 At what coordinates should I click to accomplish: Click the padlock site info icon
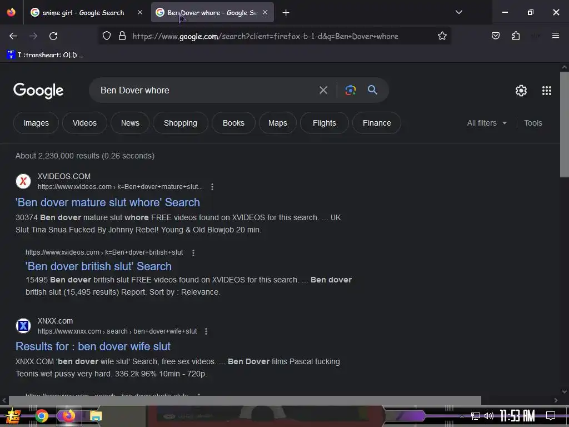pos(122,36)
